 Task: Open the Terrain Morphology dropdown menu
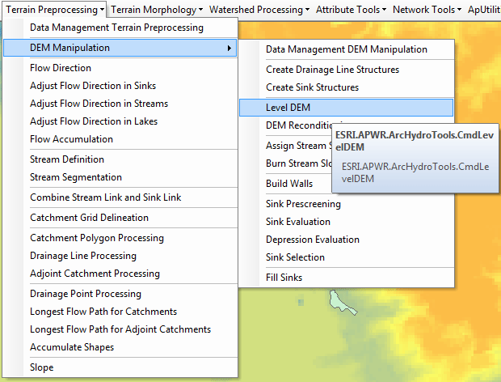(157, 10)
